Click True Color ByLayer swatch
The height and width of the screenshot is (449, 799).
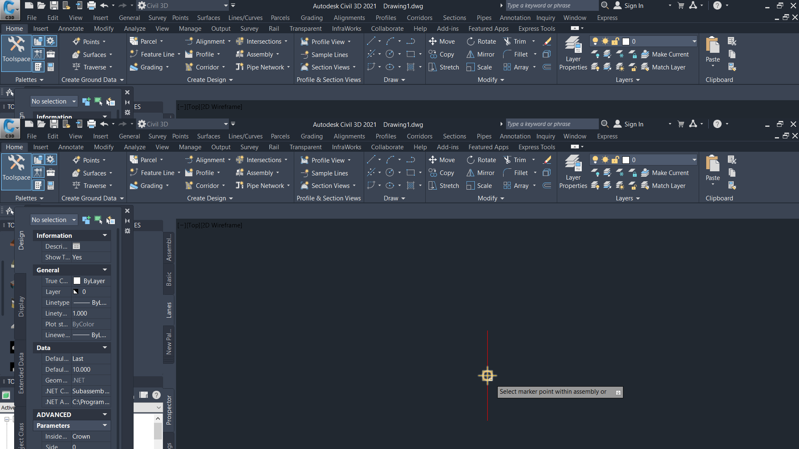click(x=77, y=281)
